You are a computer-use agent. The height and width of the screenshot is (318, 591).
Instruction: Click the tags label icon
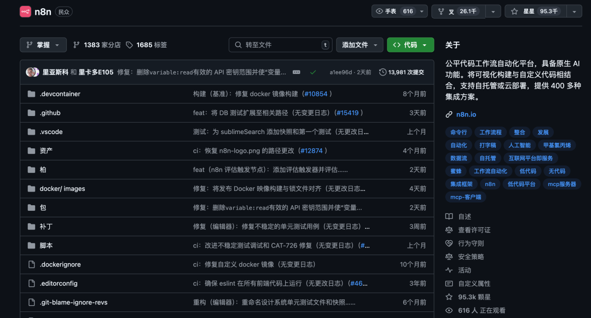pos(129,45)
